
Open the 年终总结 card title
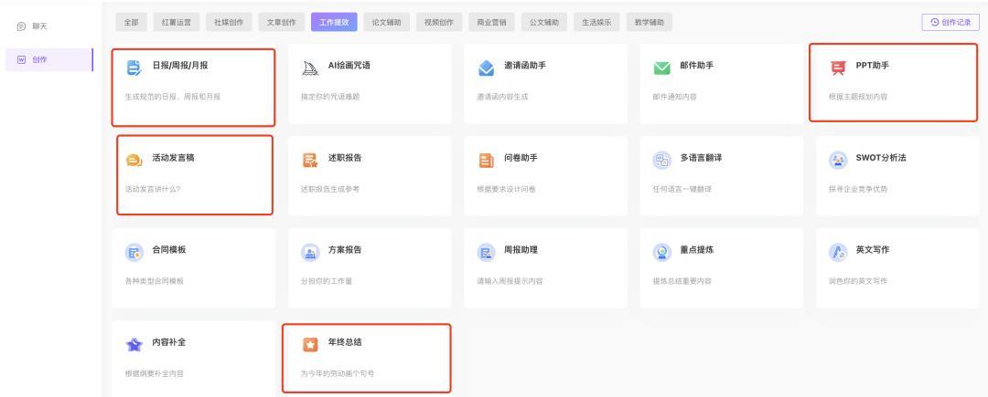coord(345,342)
